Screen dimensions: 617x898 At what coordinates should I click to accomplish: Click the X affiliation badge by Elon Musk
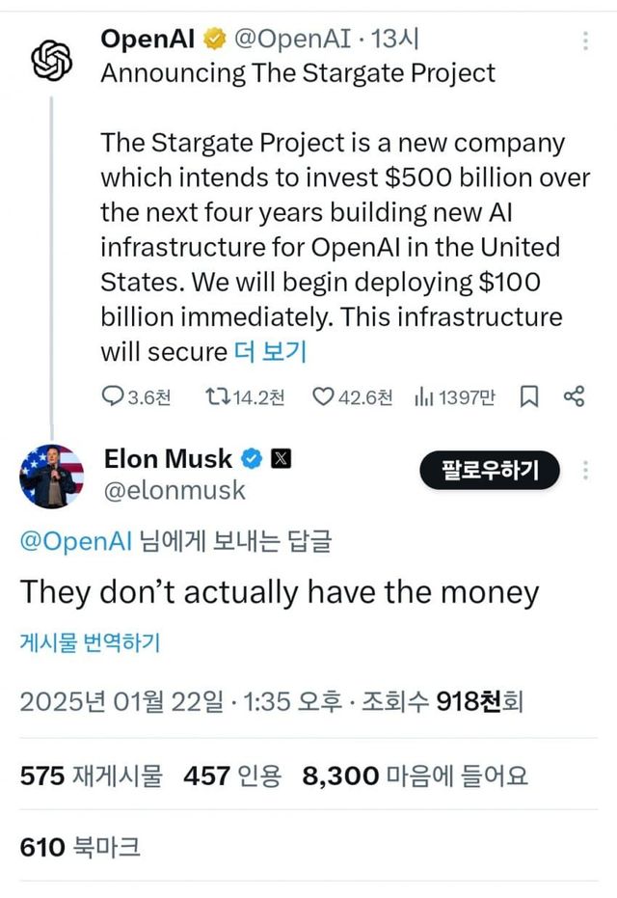[281, 458]
